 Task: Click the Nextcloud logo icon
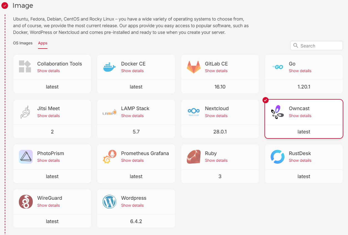(x=193, y=112)
